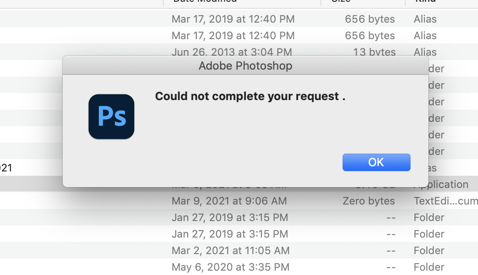Viewport: 478px width, 275px height.
Task: Select the first Alias modified Mar 17, 2019
Action: [x=233, y=19]
